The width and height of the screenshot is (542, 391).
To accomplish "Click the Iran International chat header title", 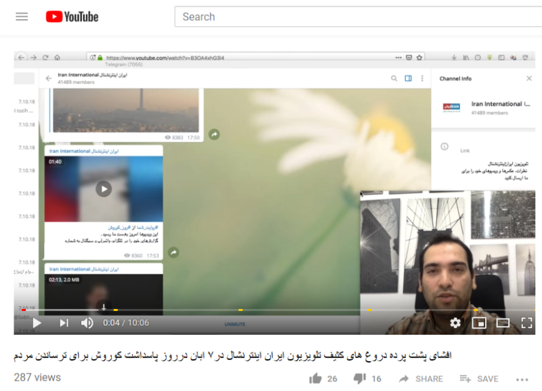I will (92, 75).
